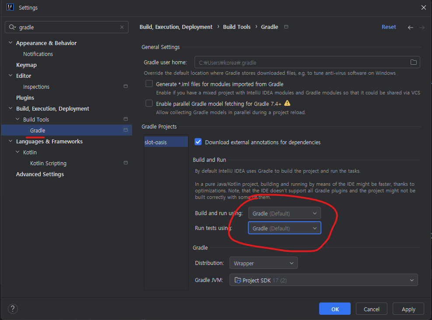This screenshot has height=320, width=432.
Task: Select Plugins in settings tree
Action: [25, 98]
